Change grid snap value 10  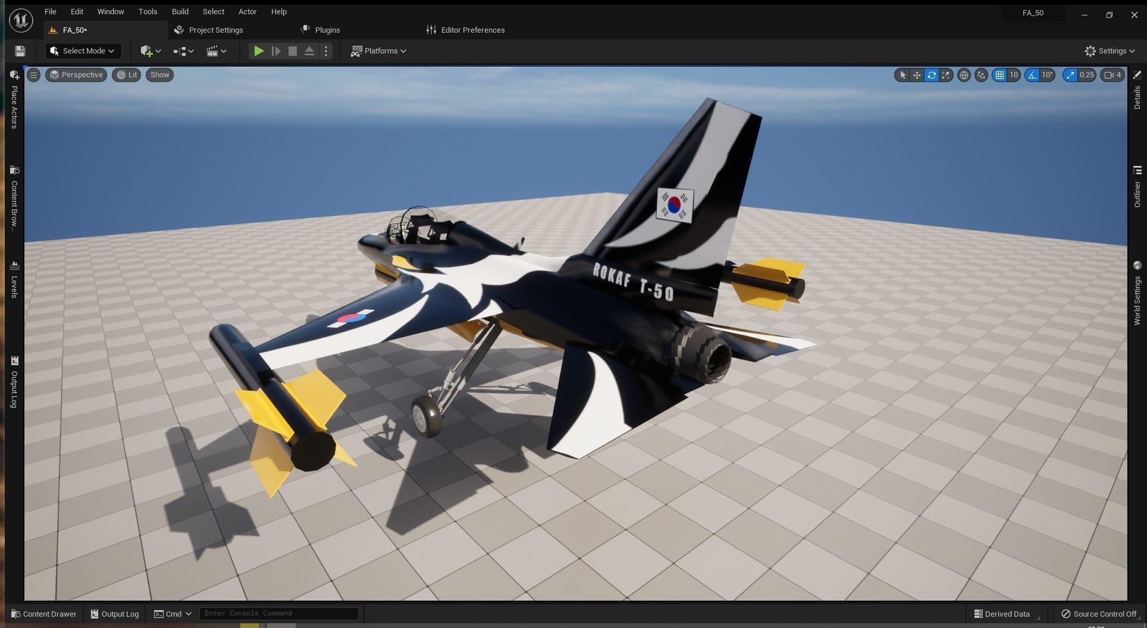coord(1014,75)
